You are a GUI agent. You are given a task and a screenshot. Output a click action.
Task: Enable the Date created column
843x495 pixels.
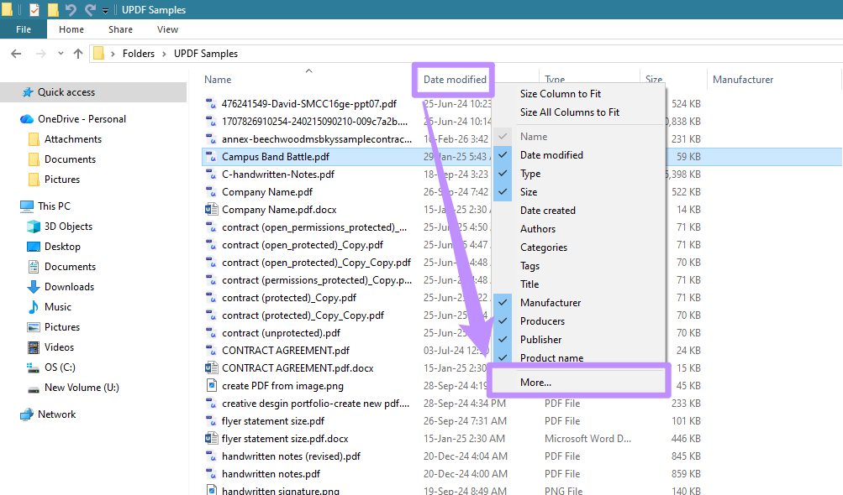tap(547, 211)
